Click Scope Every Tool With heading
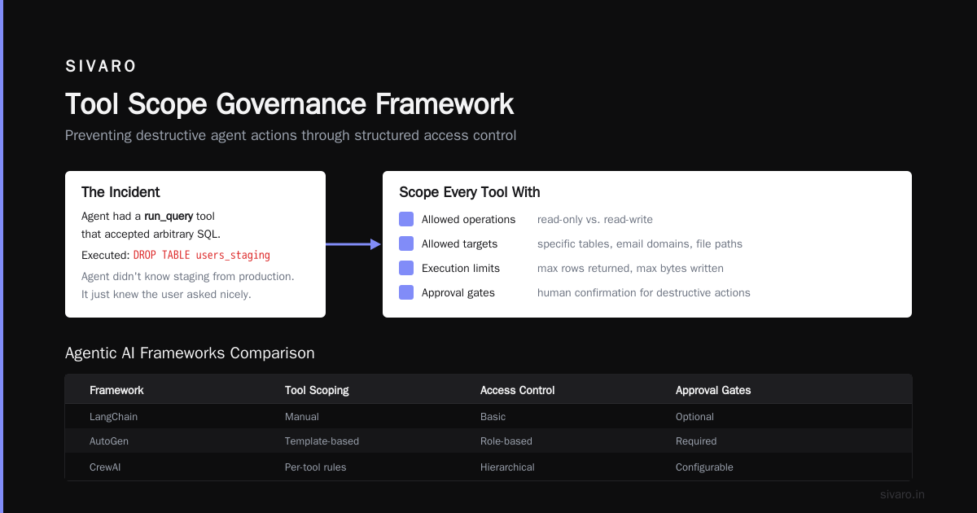977x513 pixels. point(470,192)
